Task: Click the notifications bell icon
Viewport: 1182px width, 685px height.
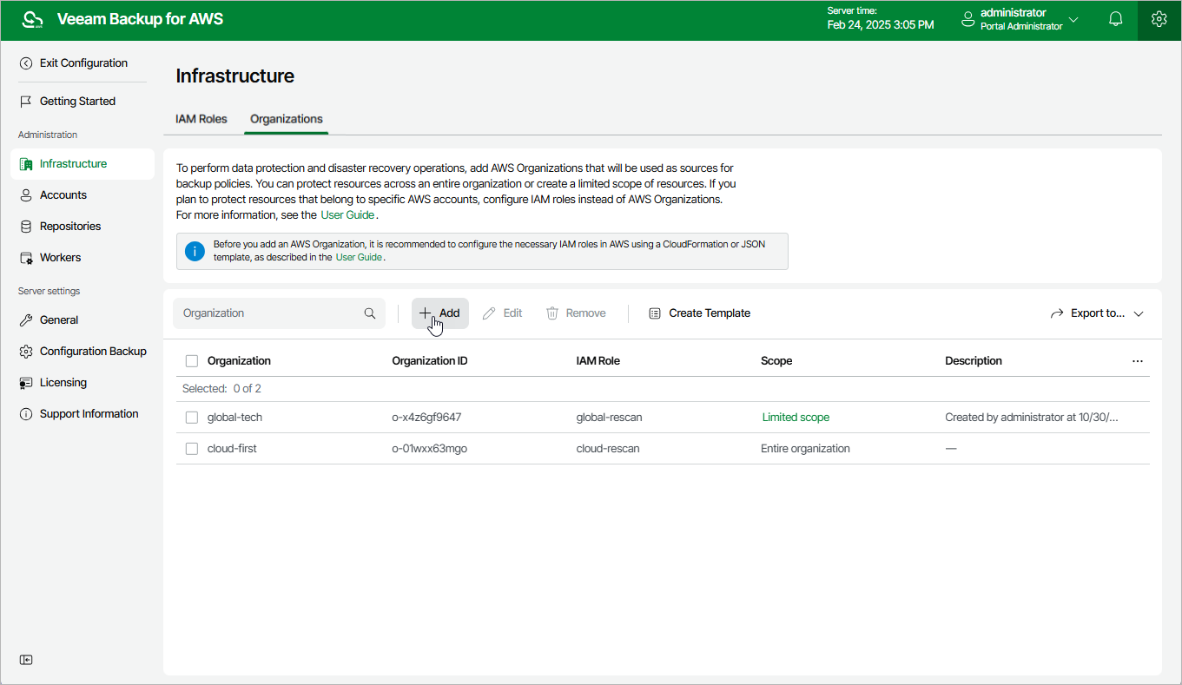Action: pyautogui.click(x=1116, y=20)
